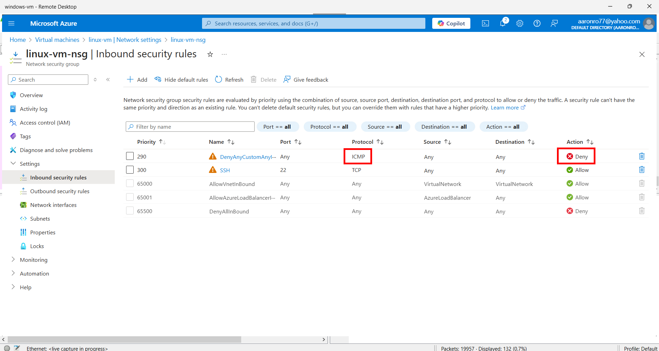
Task: Open the portal hamburger menu
Action: click(x=11, y=23)
